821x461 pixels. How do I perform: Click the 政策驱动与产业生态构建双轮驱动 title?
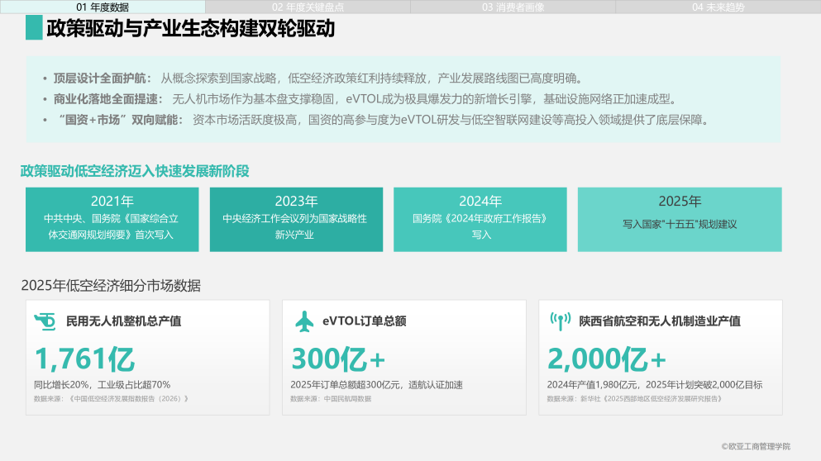coord(191,28)
